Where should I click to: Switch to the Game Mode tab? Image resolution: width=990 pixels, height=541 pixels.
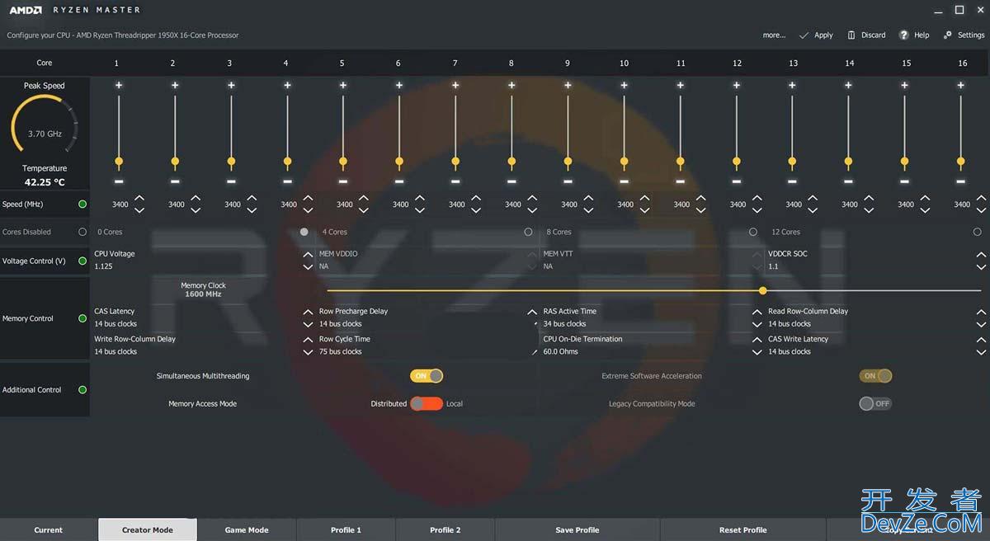[x=247, y=529]
